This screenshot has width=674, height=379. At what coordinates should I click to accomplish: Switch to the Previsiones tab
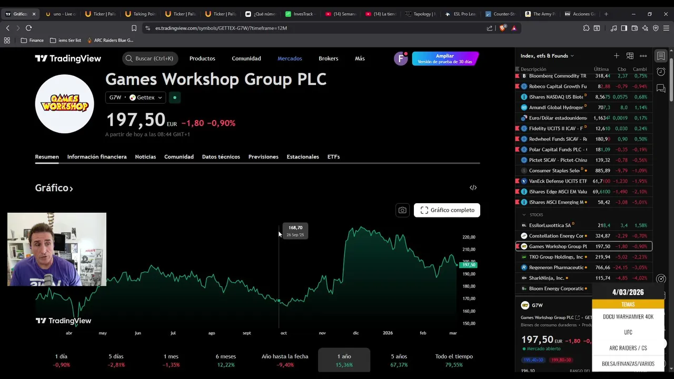[x=263, y=157]
